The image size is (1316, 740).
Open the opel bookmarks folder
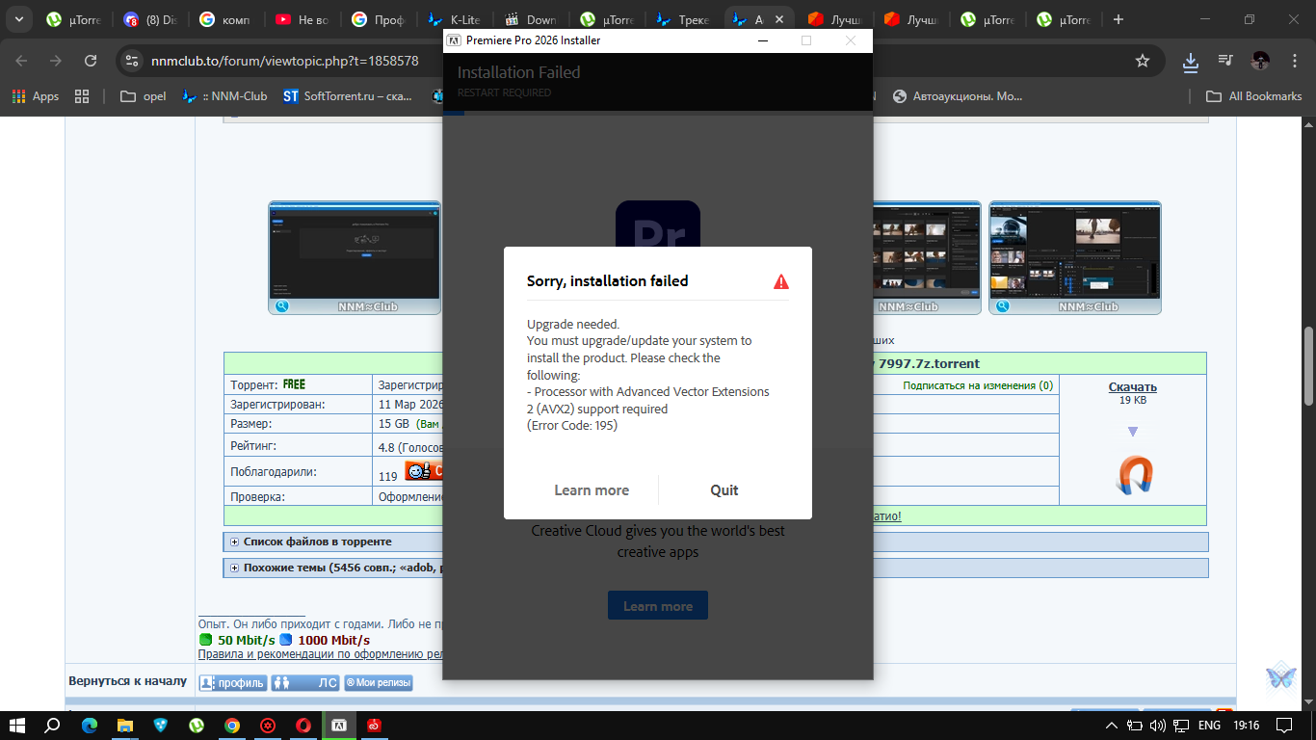click(x=143, y=96)
